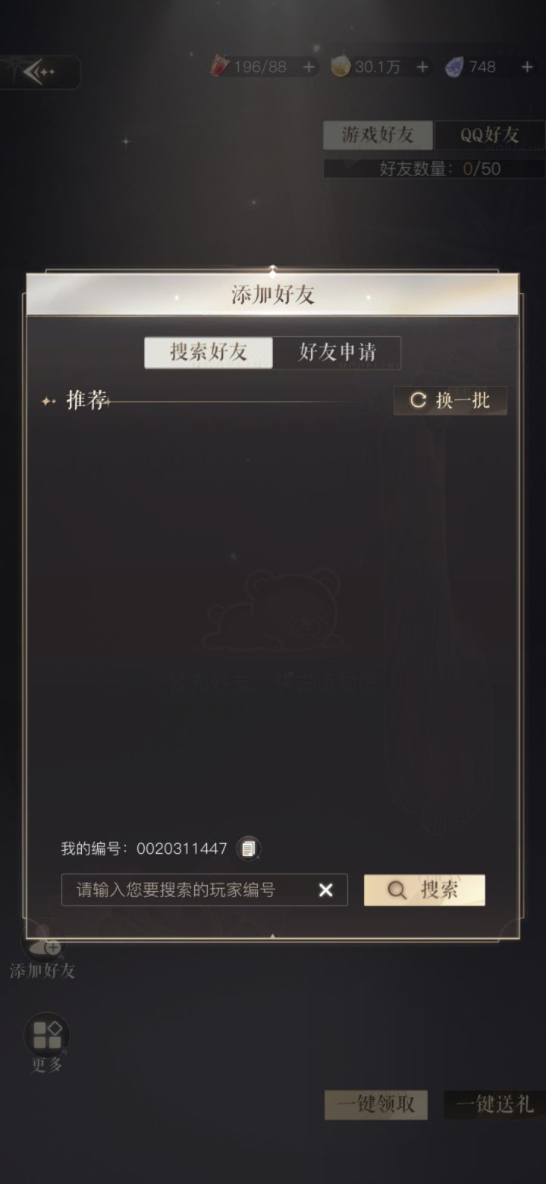Tap the back arrow icon
The image size is (546, 1184).
[38, 72]
